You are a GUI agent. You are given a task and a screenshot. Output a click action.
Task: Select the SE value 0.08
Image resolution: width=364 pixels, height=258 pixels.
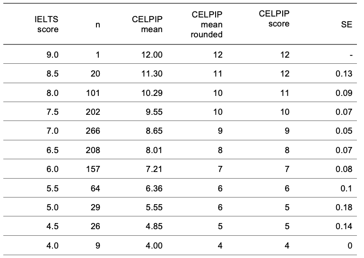tap(344, 169)
